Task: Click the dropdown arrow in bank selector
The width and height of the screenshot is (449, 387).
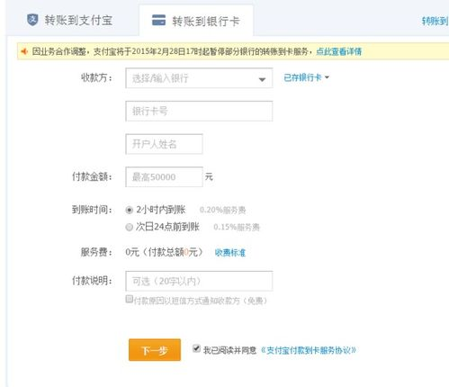Action: [x=262, y=79]
